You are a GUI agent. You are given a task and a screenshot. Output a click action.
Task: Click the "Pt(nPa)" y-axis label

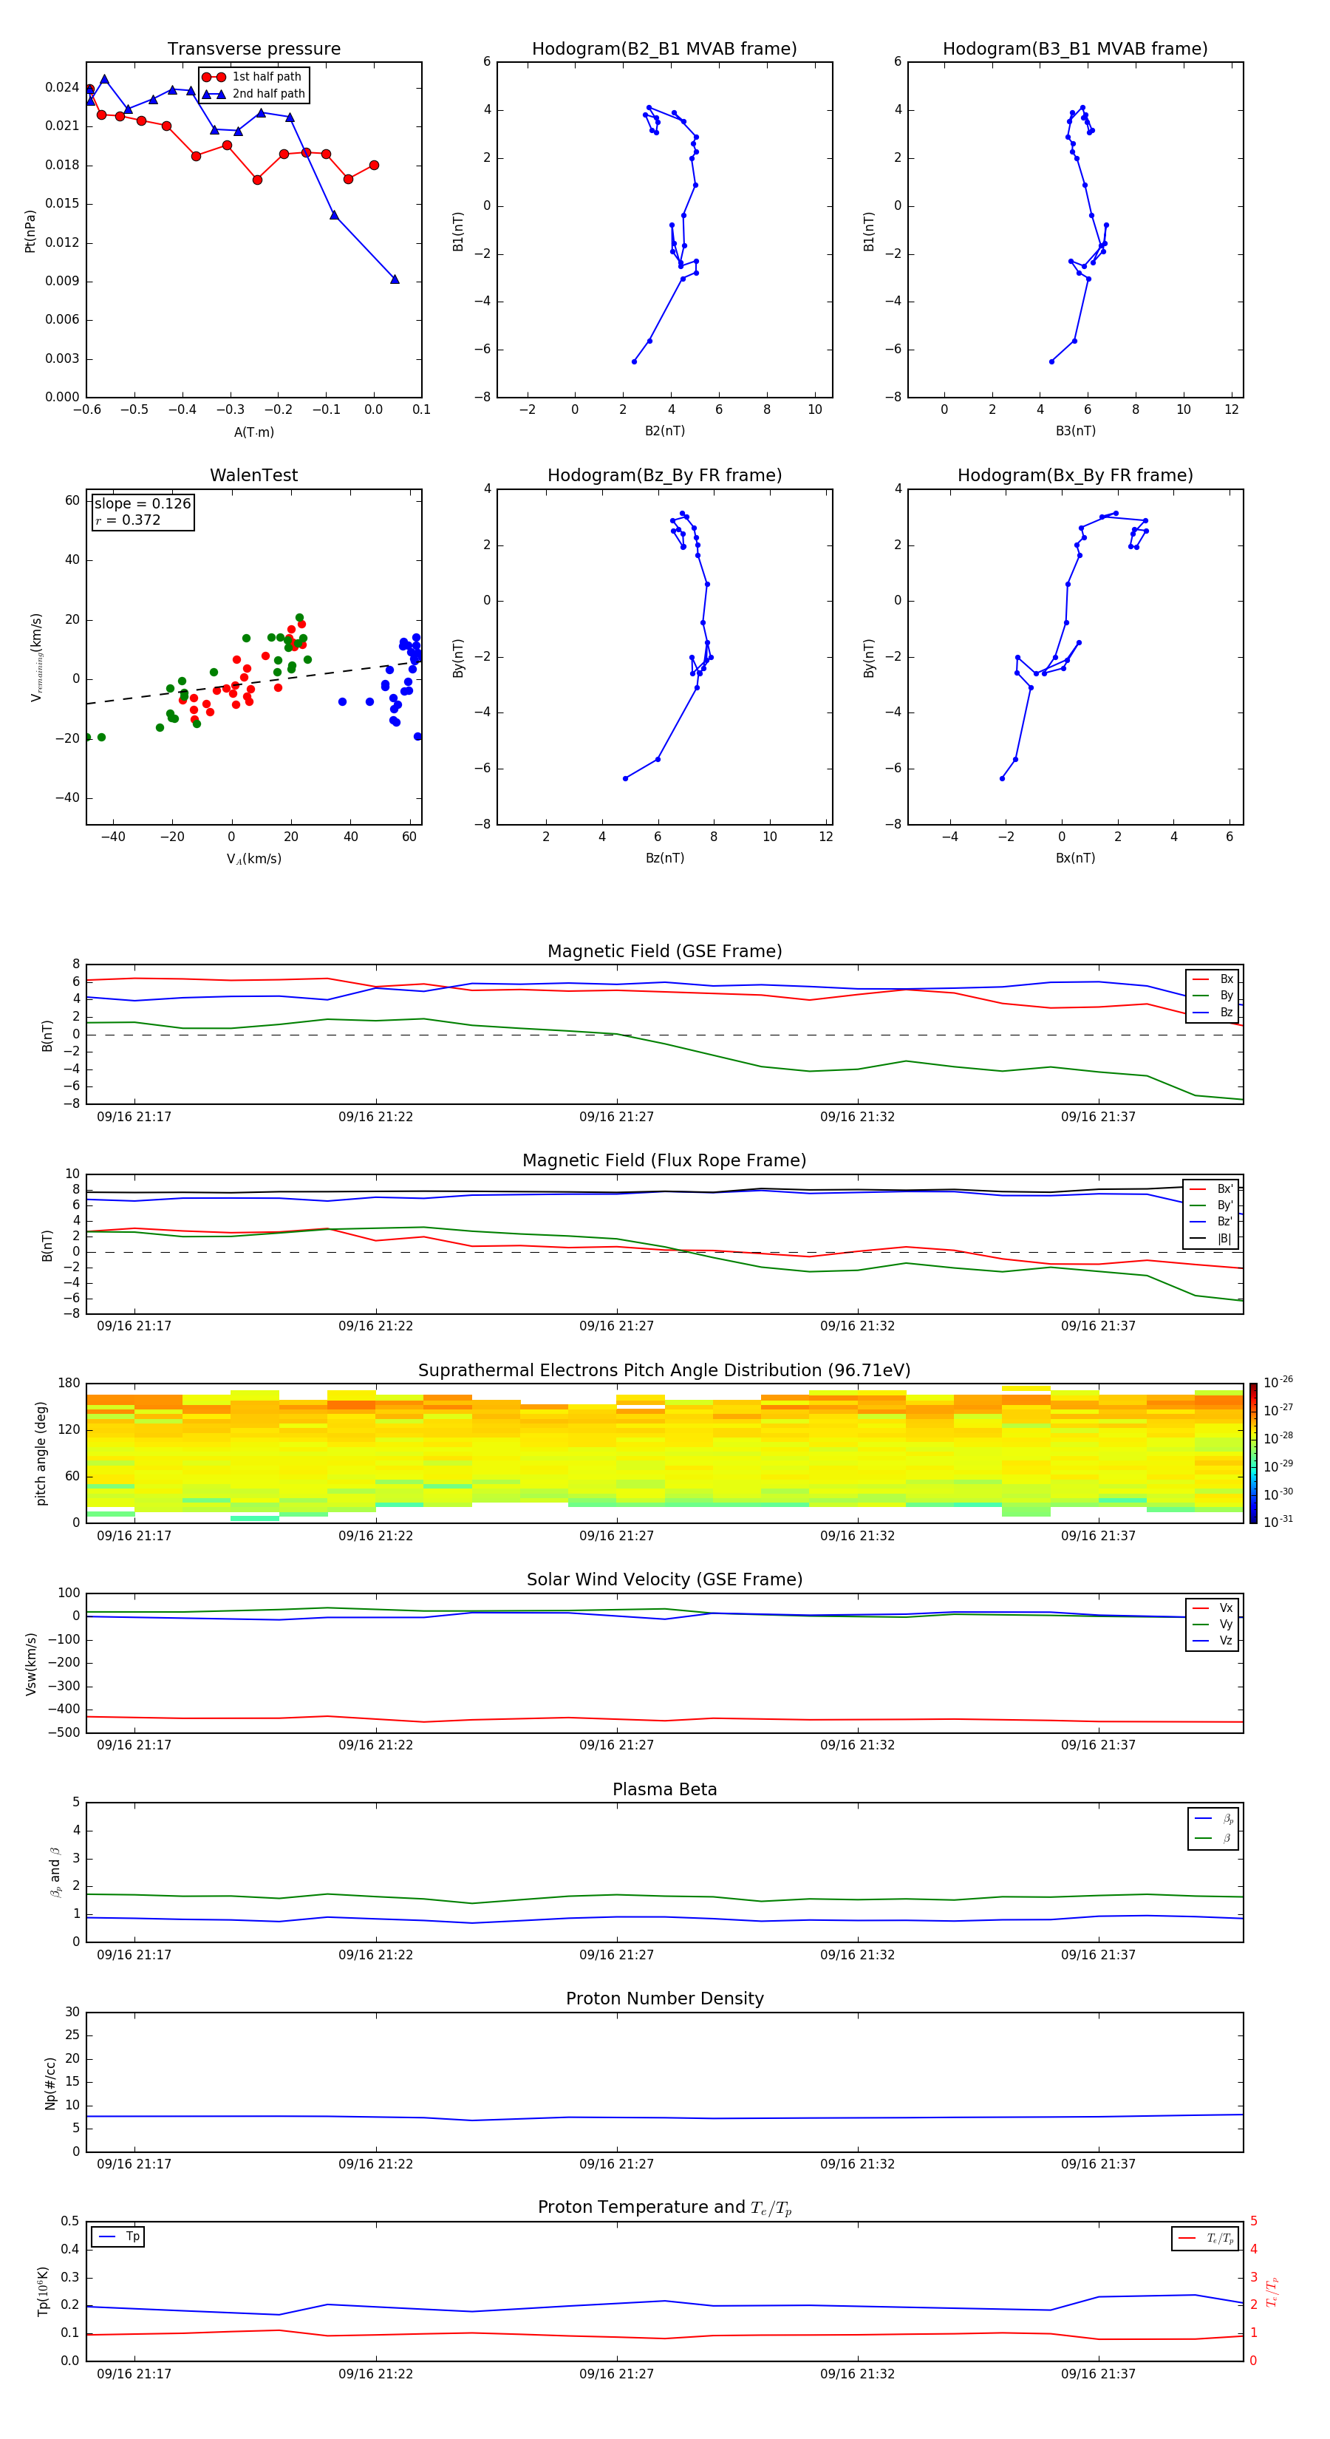30,230
